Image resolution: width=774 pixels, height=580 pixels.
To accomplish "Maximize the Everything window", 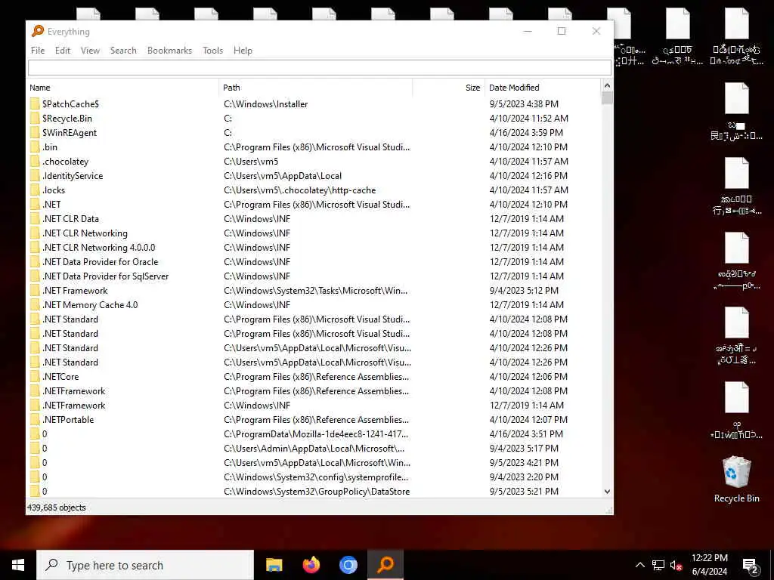I will point(562,31).
